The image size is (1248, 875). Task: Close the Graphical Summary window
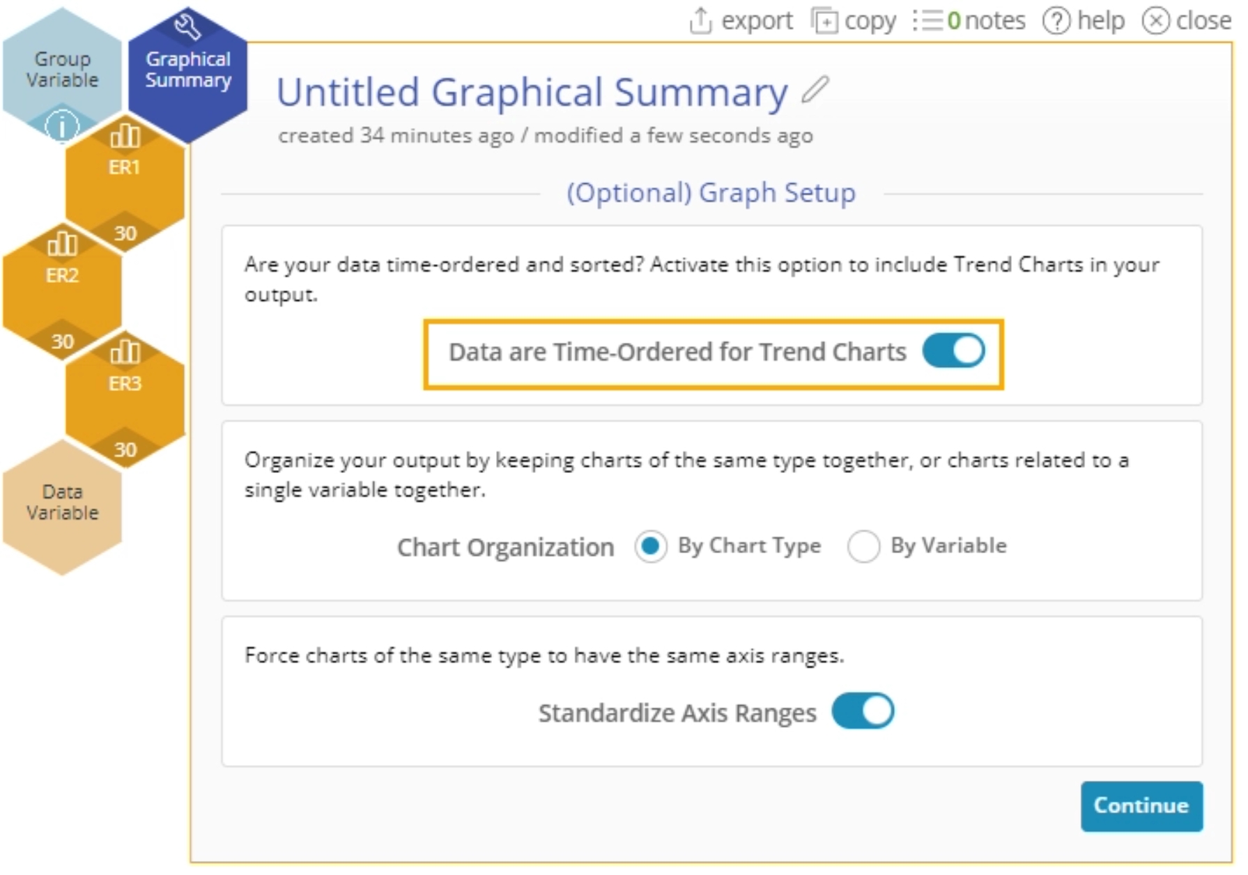point(1157,20)
